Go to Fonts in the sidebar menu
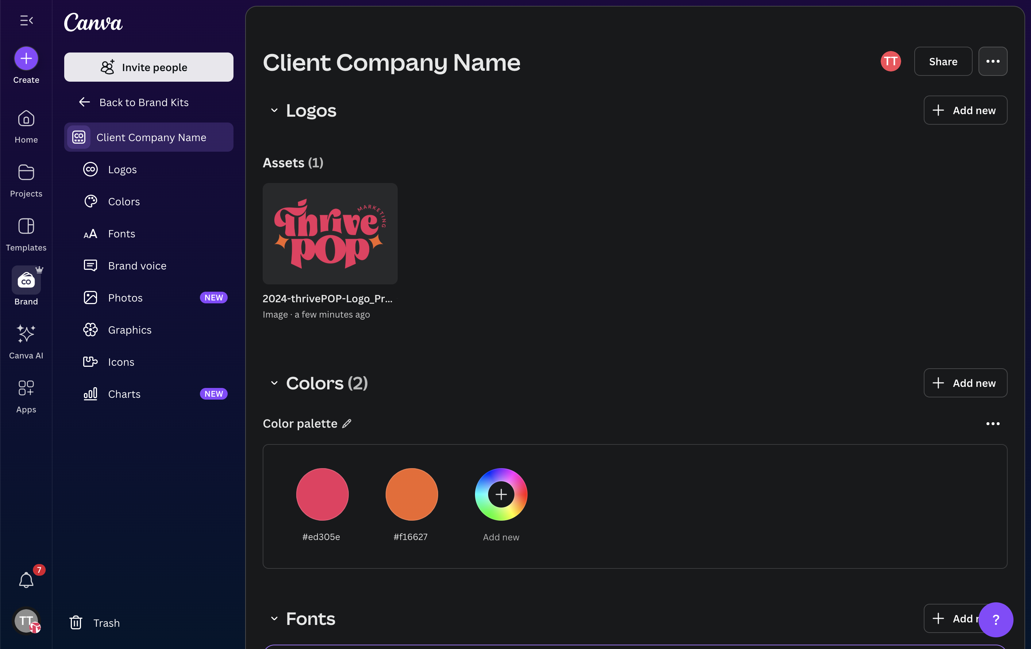 pos(148,234)
